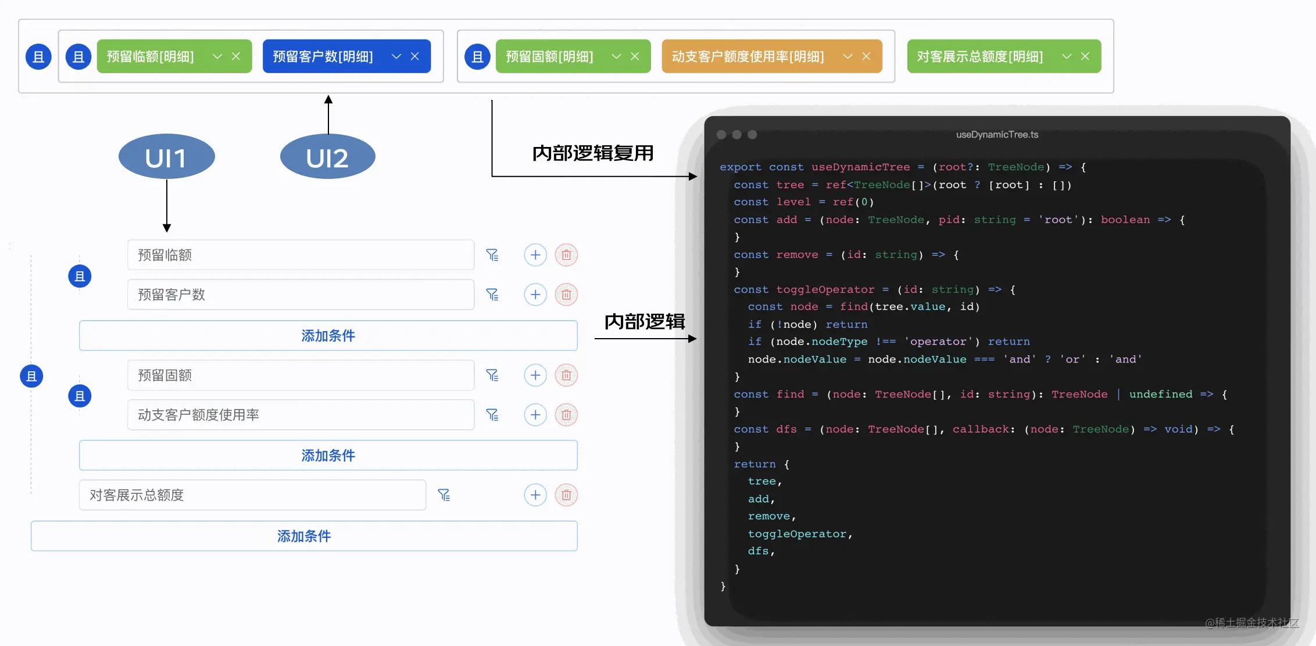
Task: Click the 动支客户额度使用率 input field
Action: coord(301,415)
